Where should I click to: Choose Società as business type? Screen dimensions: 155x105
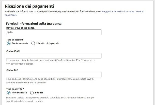(x=32, y=93)
